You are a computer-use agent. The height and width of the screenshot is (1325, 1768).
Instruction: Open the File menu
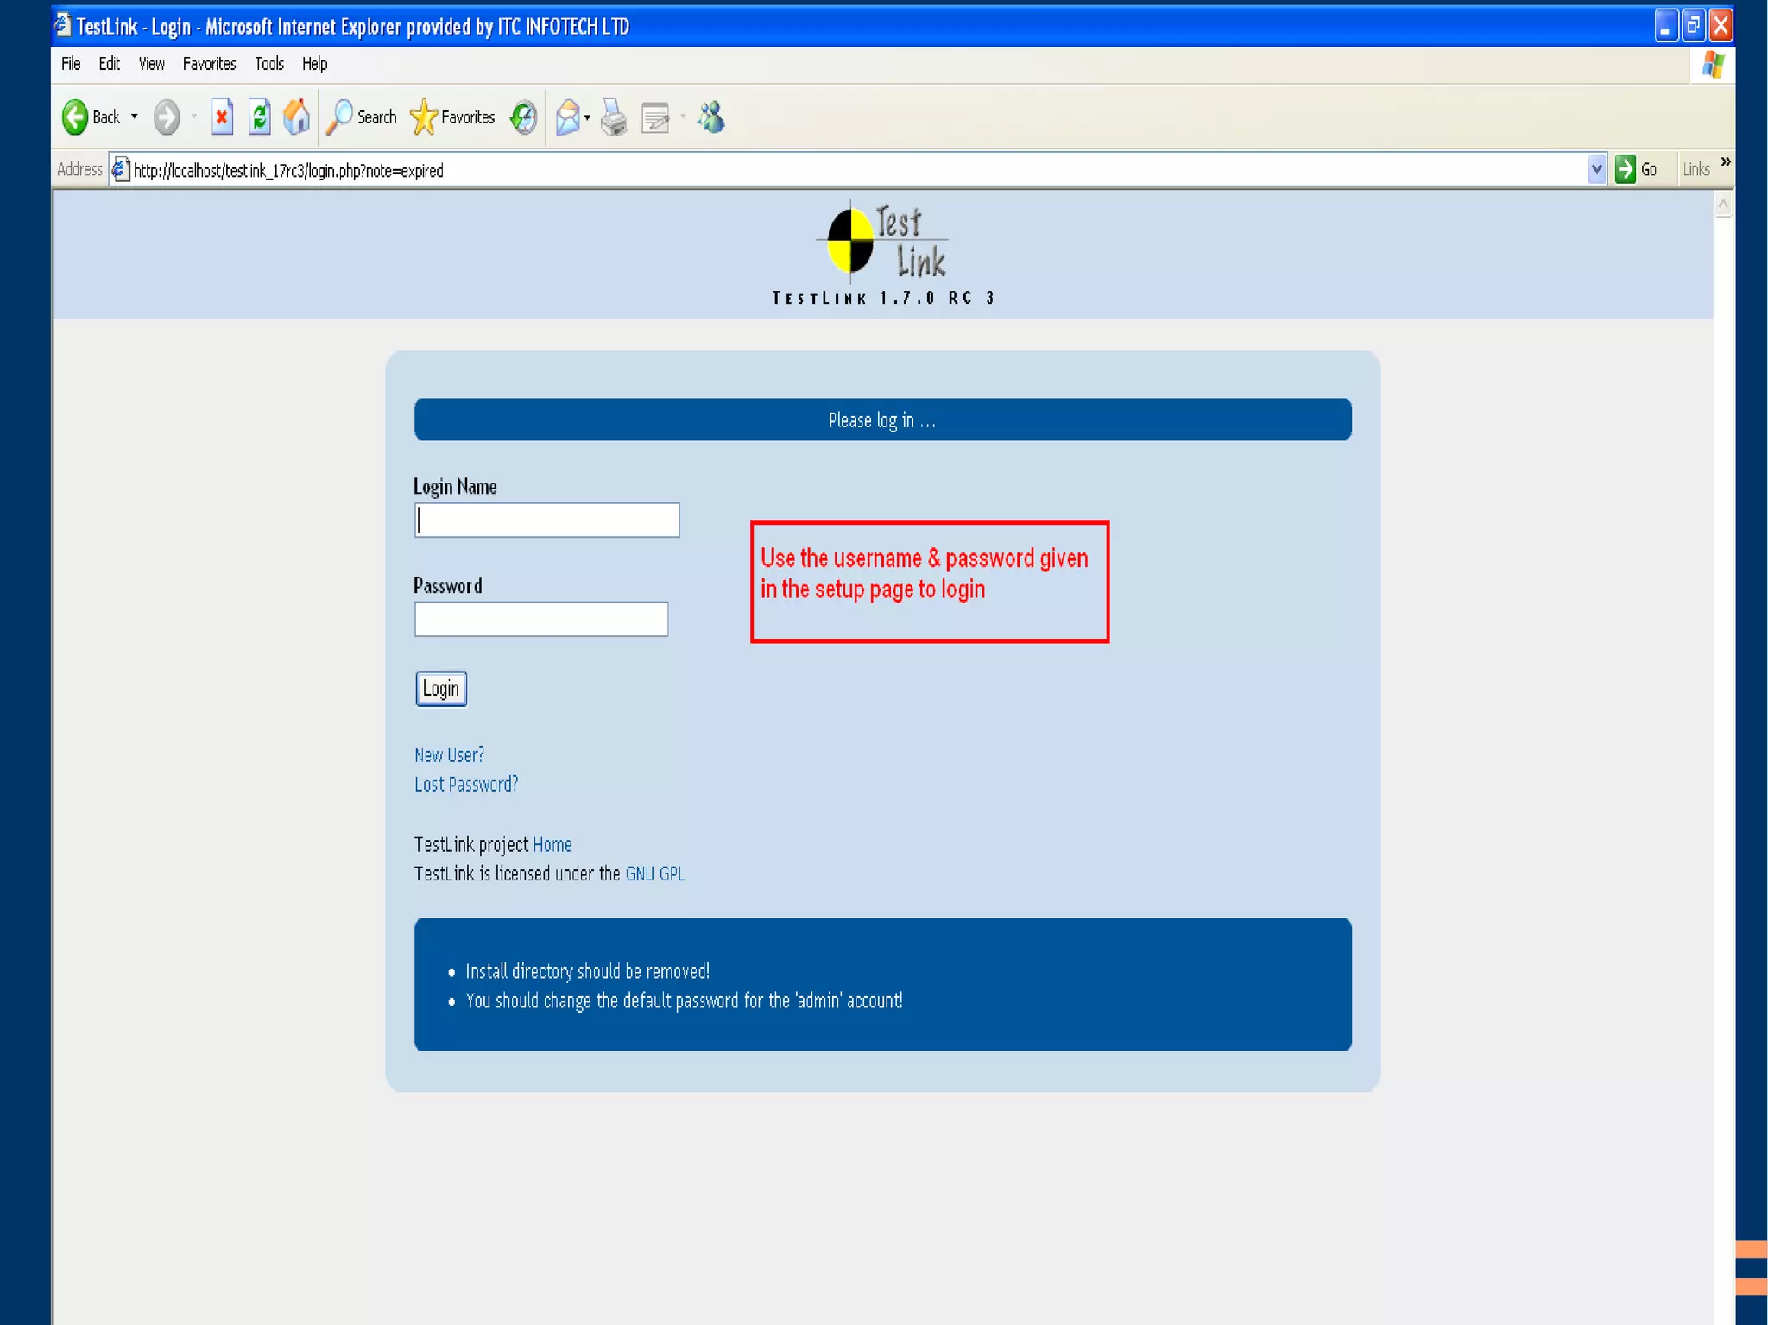[71, 64]
